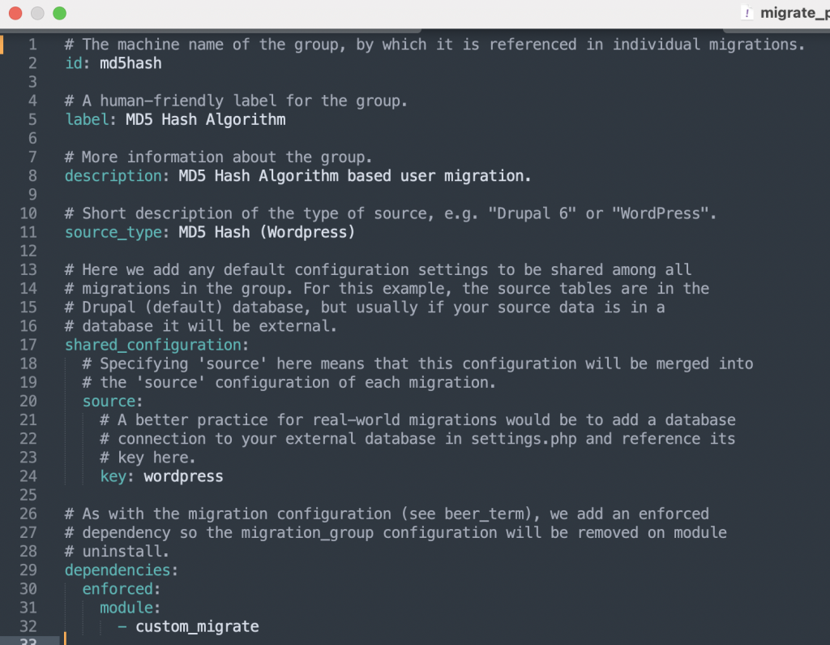
Task: Click the label key on line 5
Action: click(86, 120)
